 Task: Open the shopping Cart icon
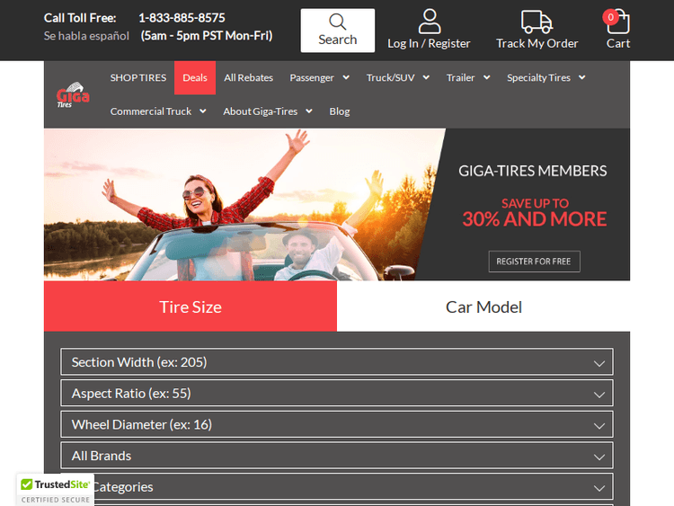click(618, 22)
